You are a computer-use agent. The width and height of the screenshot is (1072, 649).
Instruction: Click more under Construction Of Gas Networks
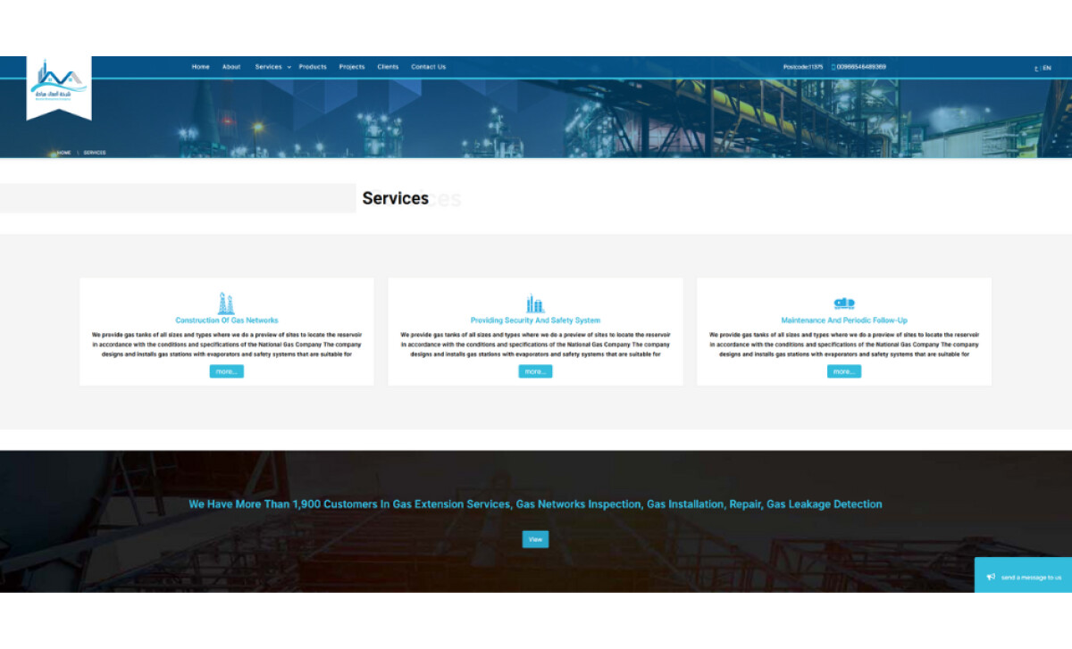point(226,370)
